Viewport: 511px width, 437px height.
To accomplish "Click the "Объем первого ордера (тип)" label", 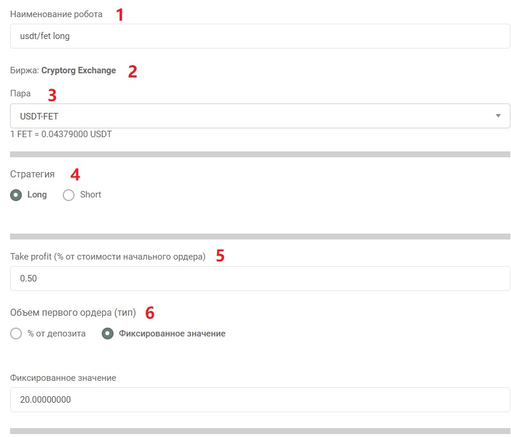I will point(73,313).
